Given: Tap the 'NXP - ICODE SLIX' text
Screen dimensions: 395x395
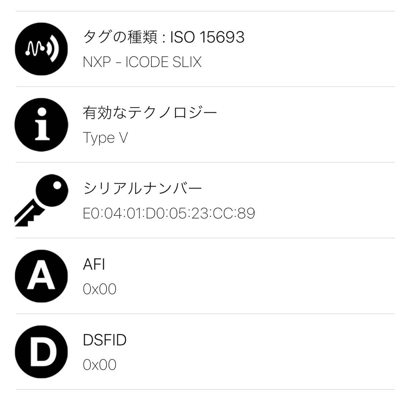Looking at the screenshot, I should point(142,62).
